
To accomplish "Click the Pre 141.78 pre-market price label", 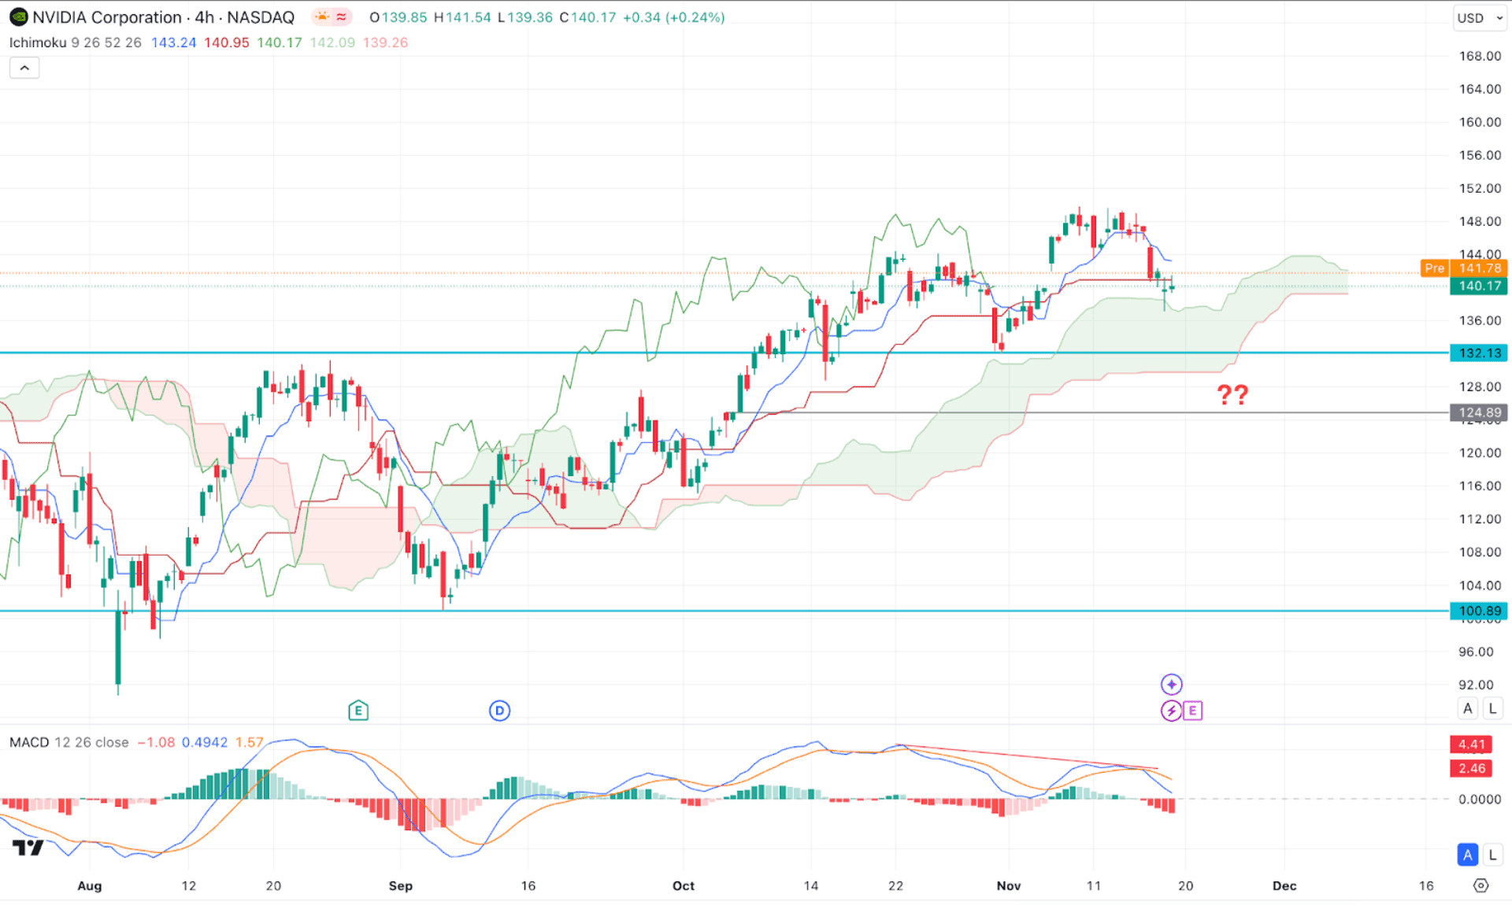I will pyautogui.click(x=1464, y=268).
